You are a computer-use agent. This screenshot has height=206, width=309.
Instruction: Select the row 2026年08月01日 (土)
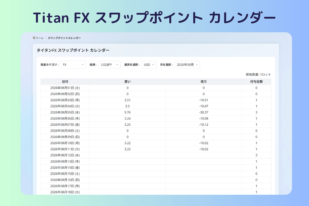156,88
